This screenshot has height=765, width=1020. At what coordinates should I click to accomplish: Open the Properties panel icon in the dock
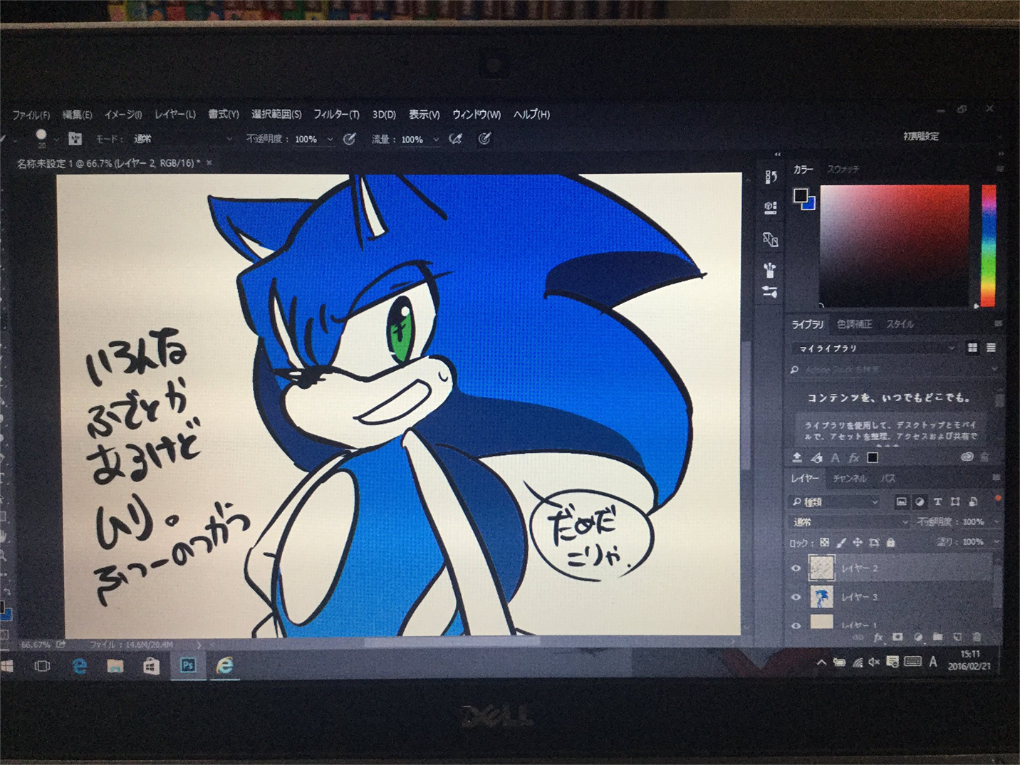[x=771, y=207]
